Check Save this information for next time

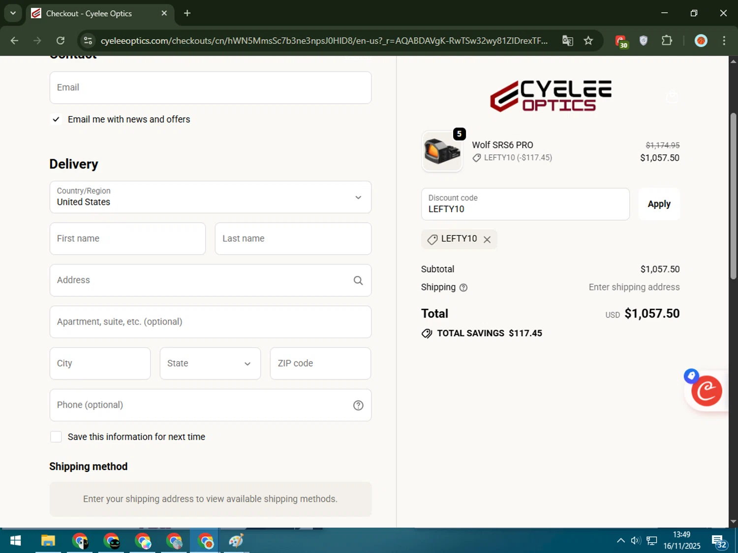pos(56,437)
